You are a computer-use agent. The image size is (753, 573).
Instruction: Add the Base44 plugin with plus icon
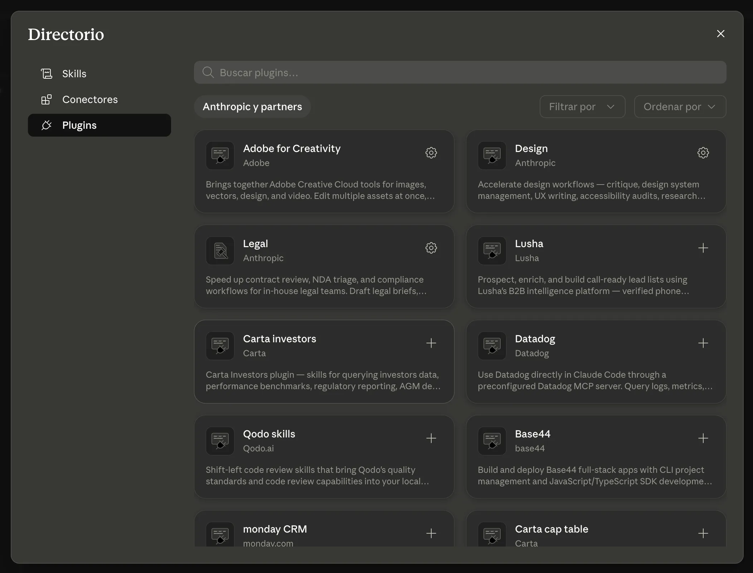tap(703, 438)
